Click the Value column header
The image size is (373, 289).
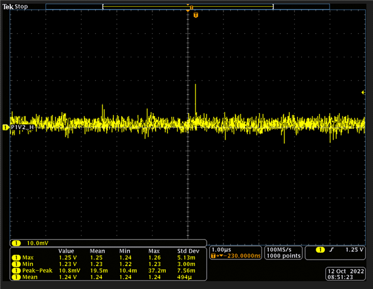tap(66, 251)
